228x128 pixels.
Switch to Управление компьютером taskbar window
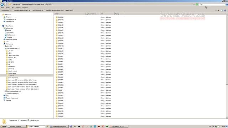(59, 127)
